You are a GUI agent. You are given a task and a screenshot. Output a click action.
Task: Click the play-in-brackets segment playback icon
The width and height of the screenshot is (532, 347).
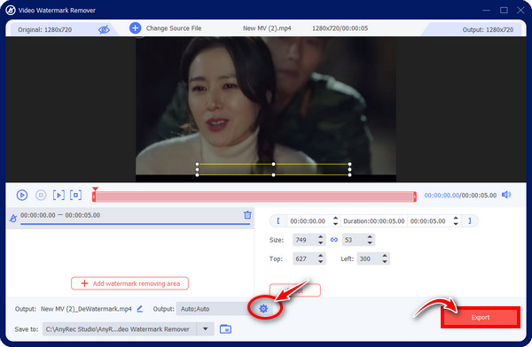[59, 195]
